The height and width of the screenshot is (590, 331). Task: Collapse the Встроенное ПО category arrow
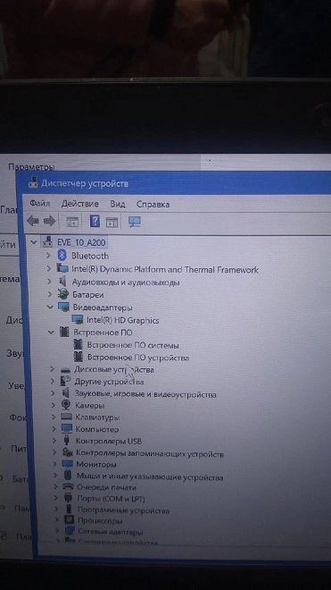pos(51,333)
